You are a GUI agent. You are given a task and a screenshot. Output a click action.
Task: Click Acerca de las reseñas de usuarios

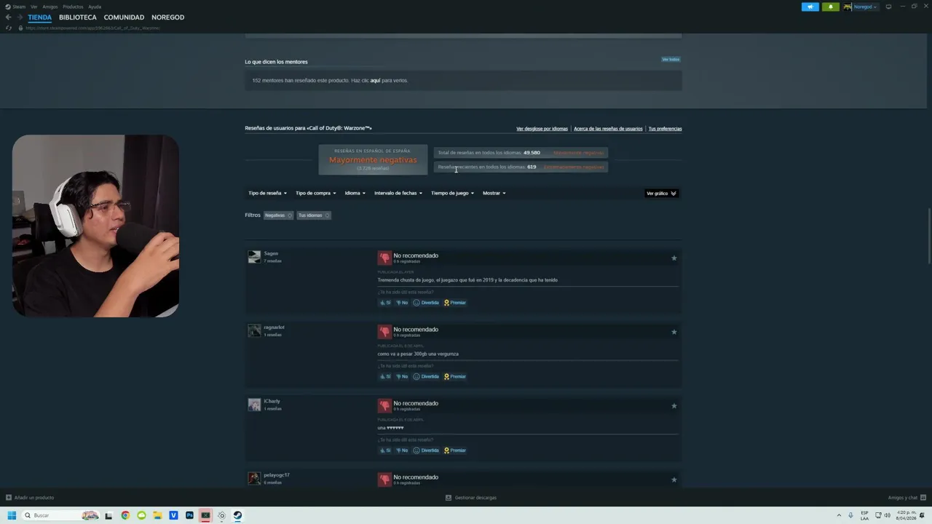(x=608, y=129)
